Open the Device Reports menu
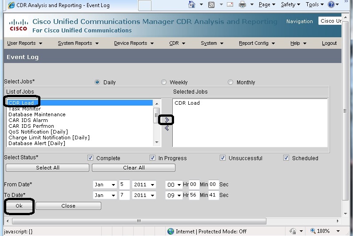The image size is (353, 236). (x=134, y=43)
